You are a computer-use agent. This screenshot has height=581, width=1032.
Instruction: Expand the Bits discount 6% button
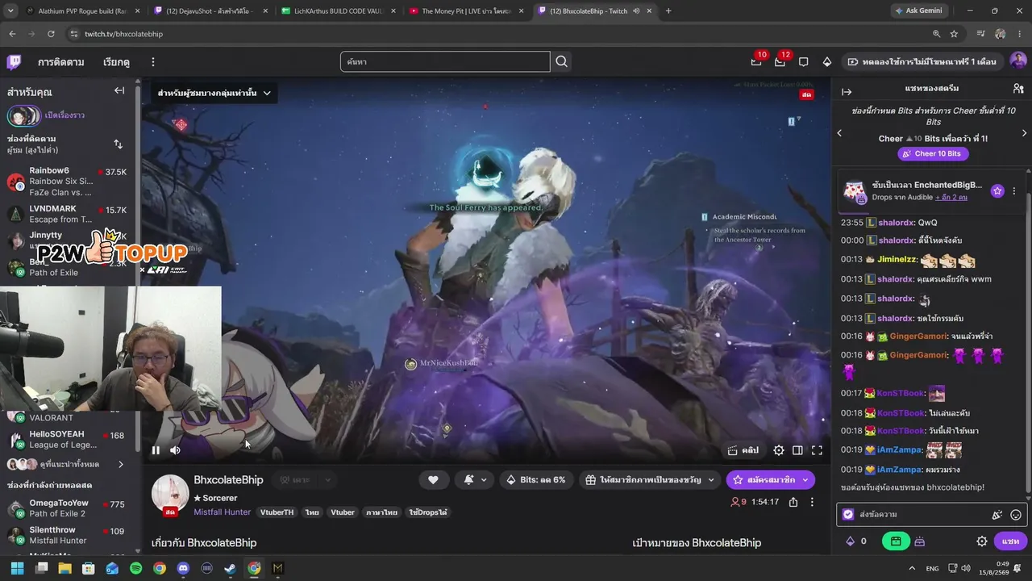pyautogui.click(x=536, y=480)
